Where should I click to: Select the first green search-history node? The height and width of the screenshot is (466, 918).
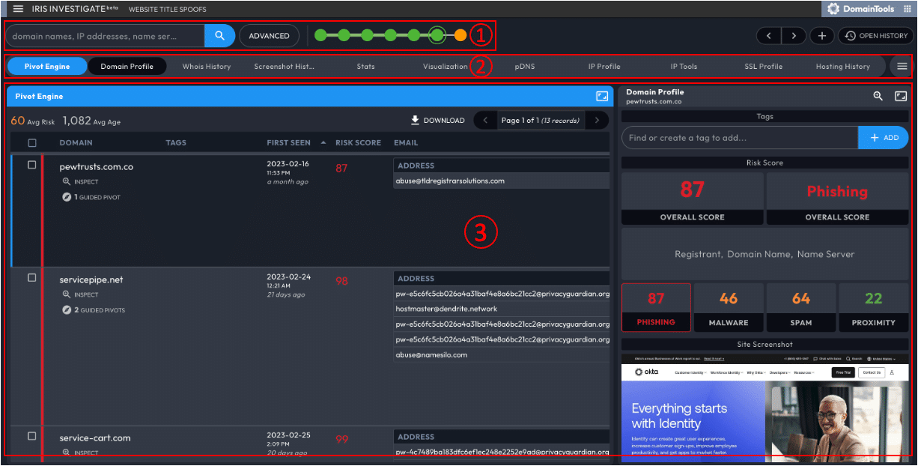(x=320, y=35)
